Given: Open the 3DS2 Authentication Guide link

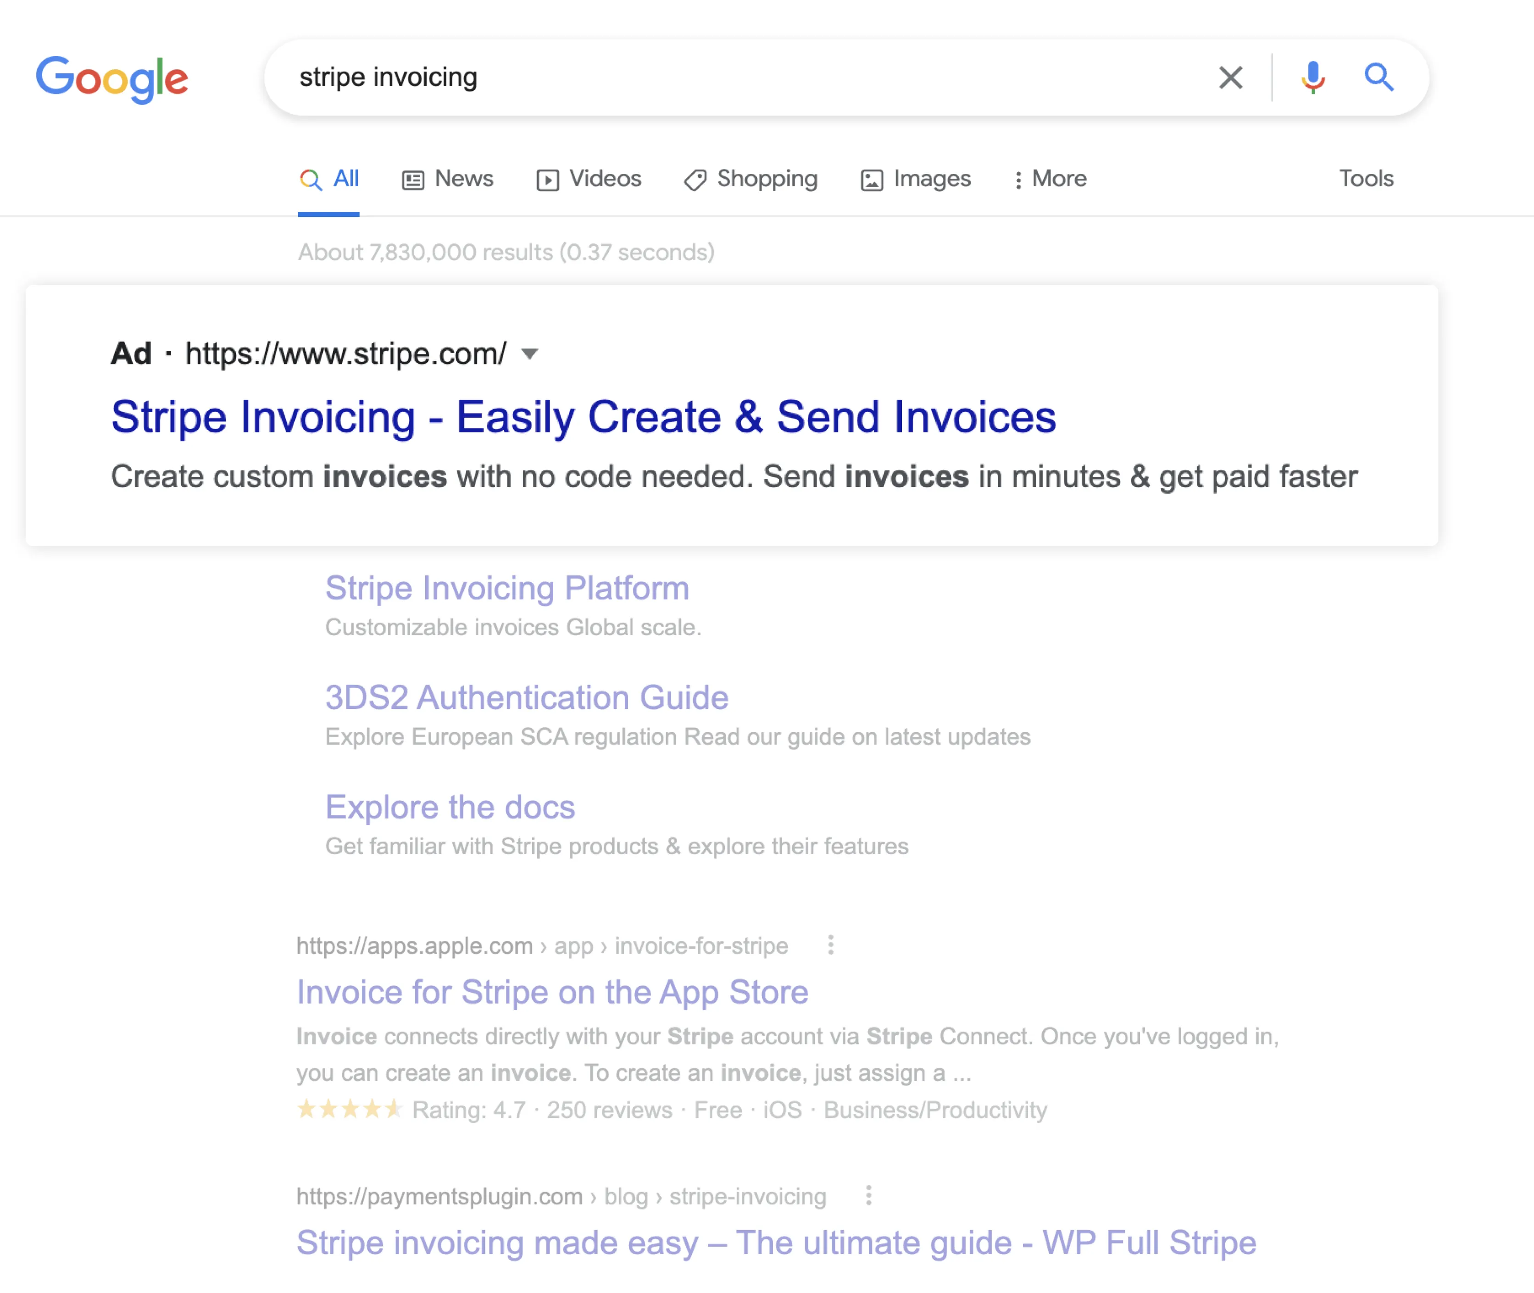Looking at the screenshot, I should point(527,697).
